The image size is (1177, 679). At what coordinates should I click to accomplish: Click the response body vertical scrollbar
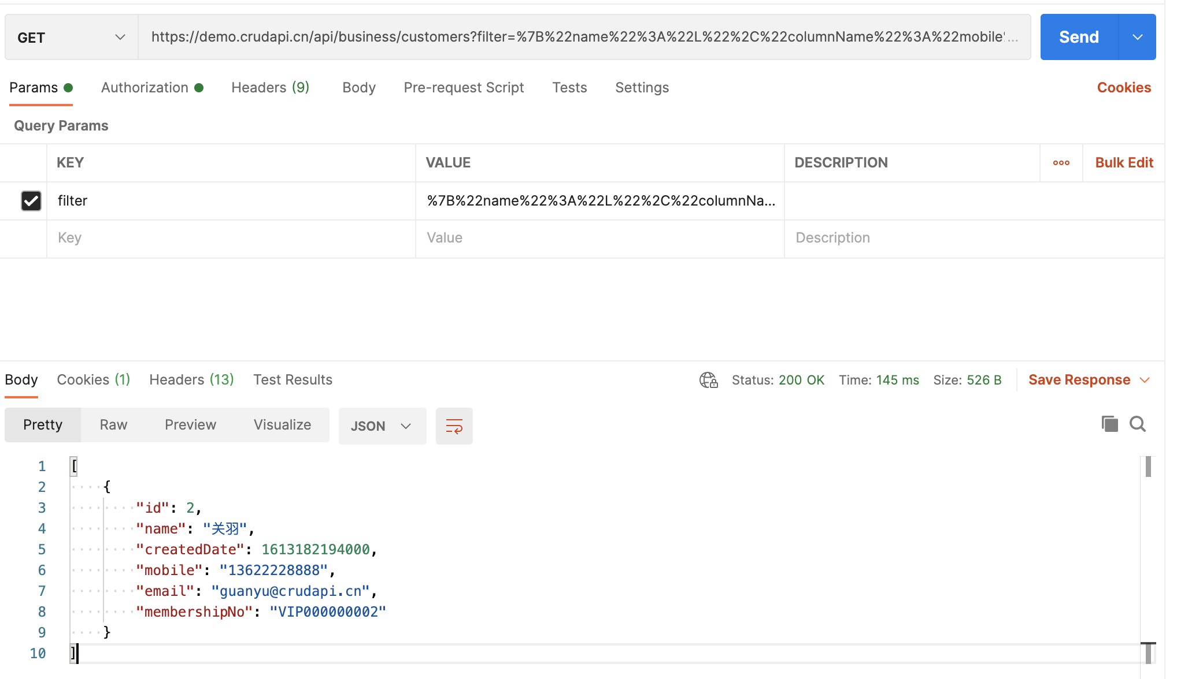pyautogui.click(x=1148, y=468)
